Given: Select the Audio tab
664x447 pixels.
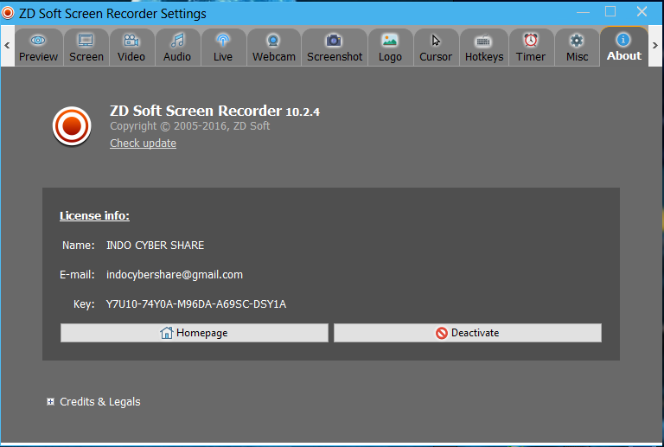Looking at the screenshot, I should 177,48.
